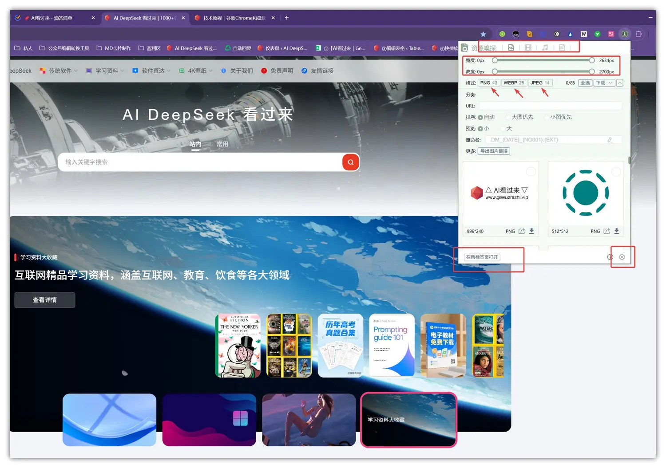Toggle the JPEG 14 format filter
Image resolution: width=666 pixels, height=468 pixels.
click(x=540, y=83)
